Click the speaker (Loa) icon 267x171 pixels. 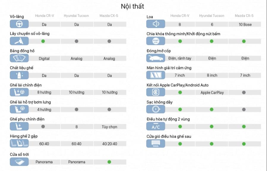(156, 24)
